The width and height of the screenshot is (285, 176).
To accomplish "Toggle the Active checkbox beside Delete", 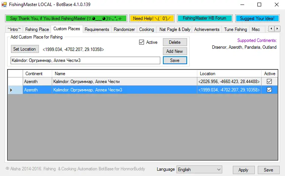I will (x=141, y=42).
